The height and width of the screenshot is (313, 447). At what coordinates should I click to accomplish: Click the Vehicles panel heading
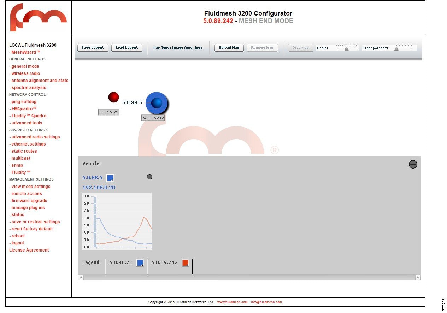coord(92,164)
